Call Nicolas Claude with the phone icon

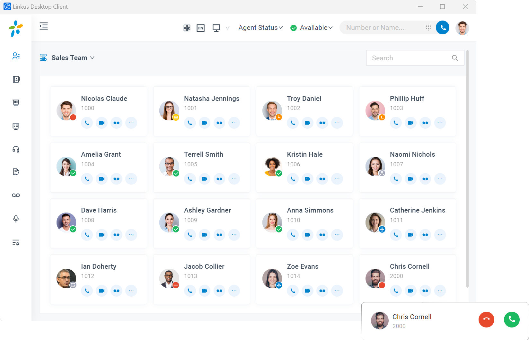pyautogui.click(x=87, y=123)
